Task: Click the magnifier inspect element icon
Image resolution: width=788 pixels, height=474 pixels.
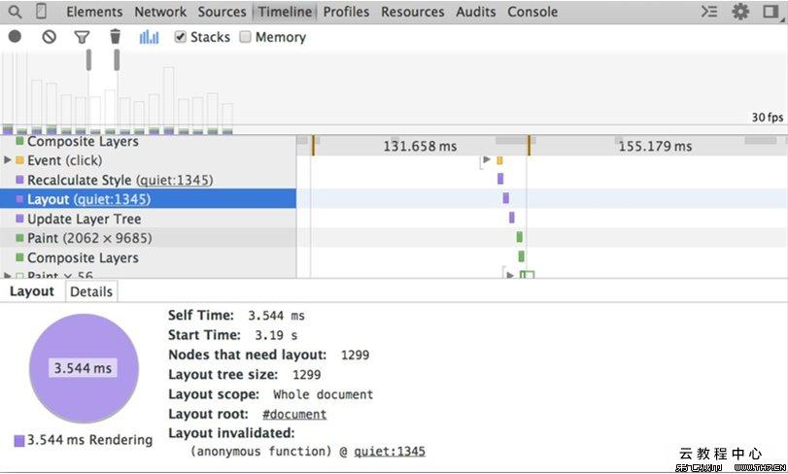Action: (x=15, y=12)
